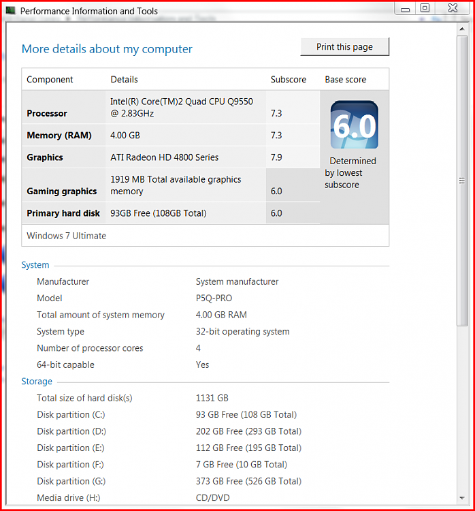Screen dimensions: 475x511
Task: Maximize the Performance Information window
Action: 425,8
